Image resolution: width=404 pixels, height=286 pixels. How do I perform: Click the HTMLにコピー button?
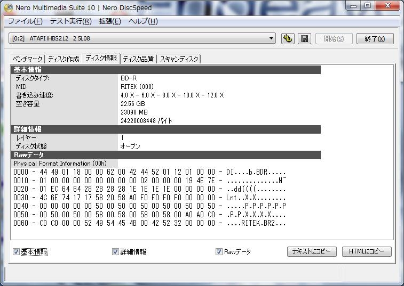tap(367, 251)
